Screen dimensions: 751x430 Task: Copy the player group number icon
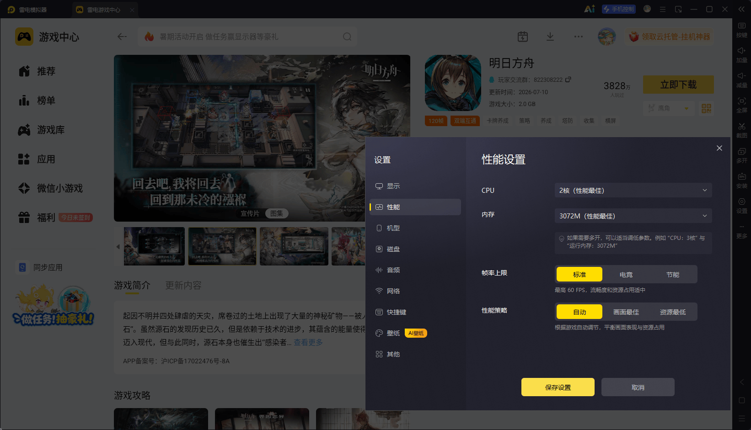568,80
